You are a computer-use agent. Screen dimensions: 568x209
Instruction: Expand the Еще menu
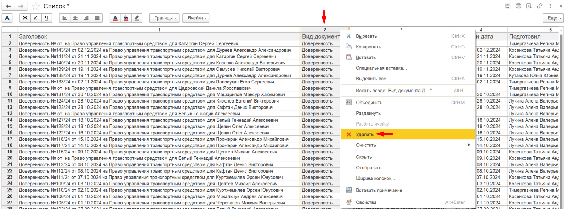tap(553, 18)
